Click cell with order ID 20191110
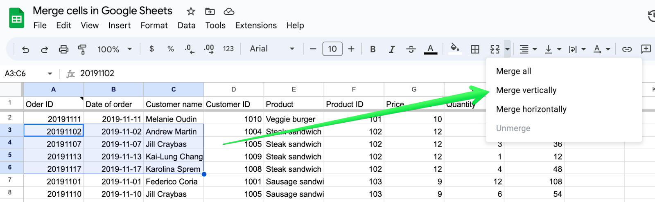Viewport: 655px width, 202px height. [54, 194]
